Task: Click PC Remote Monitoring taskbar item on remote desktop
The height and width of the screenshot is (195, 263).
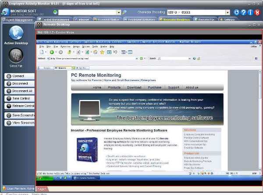Action: pos(86,178)
